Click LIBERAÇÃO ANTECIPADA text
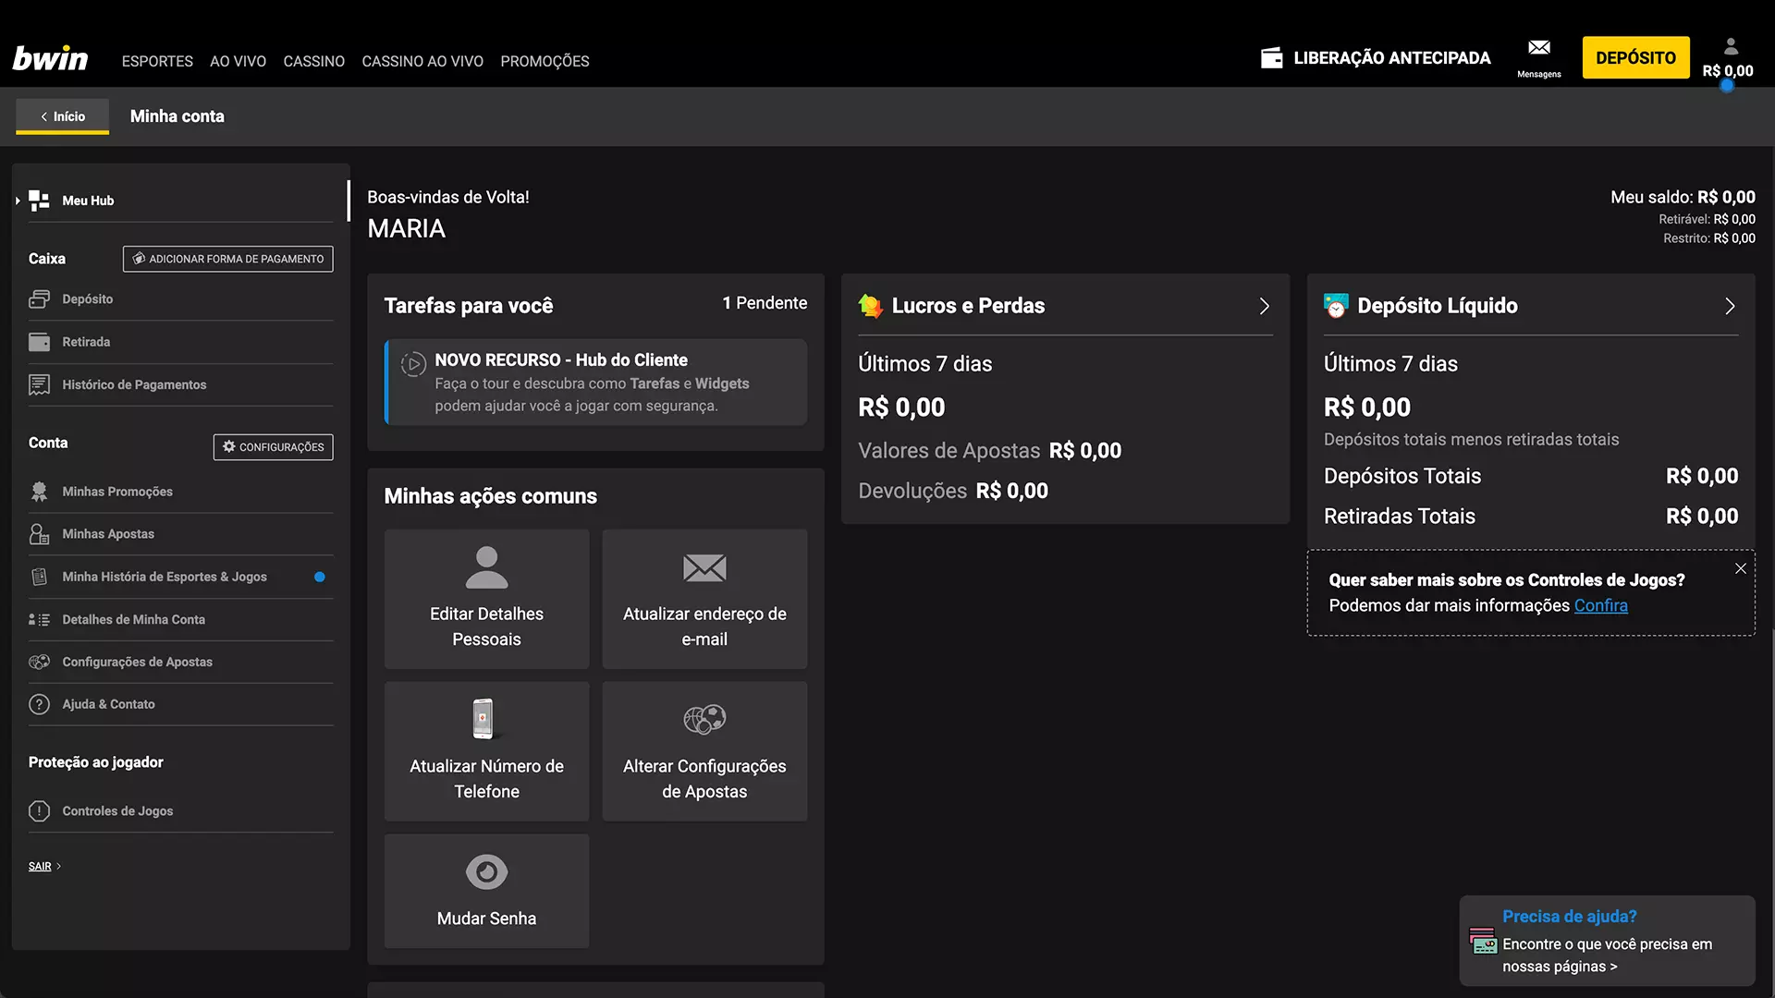This screenshot has width=1775, height=998. pos(1392,58)
